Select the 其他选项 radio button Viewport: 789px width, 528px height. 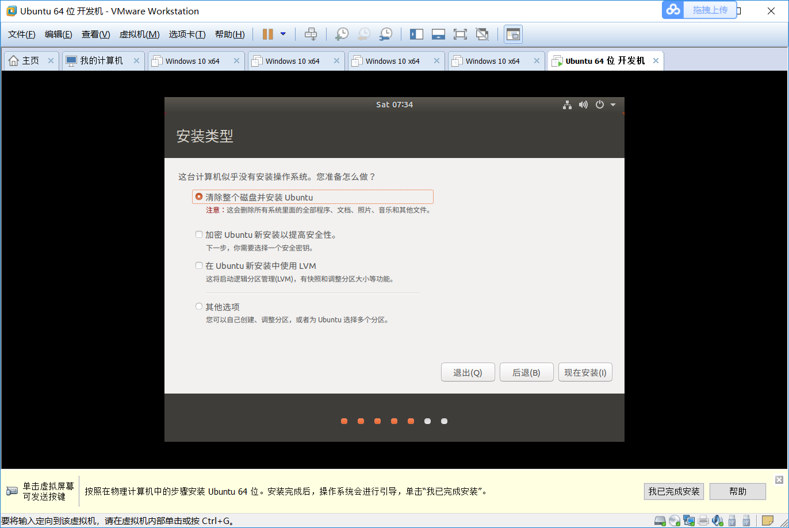(199, 306)
